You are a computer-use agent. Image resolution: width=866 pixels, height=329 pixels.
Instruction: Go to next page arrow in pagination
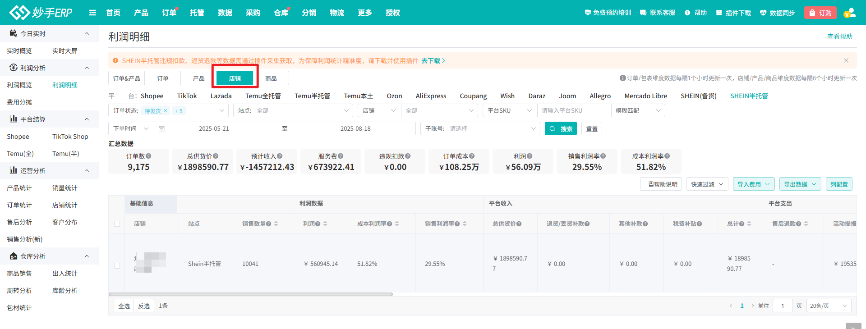tap(752, 306)
